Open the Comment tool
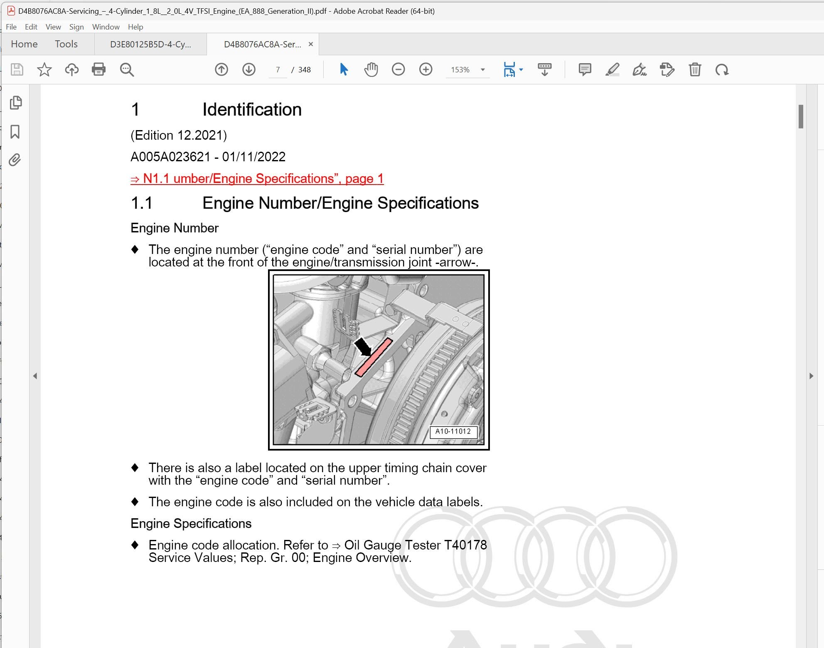 (584, 69)
